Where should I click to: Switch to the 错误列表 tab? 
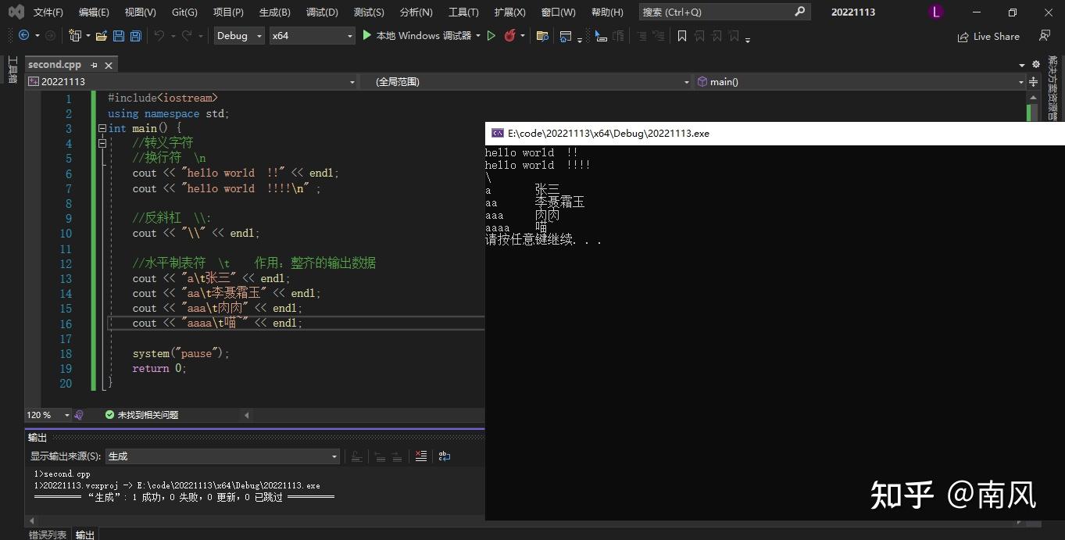point(48,535)
